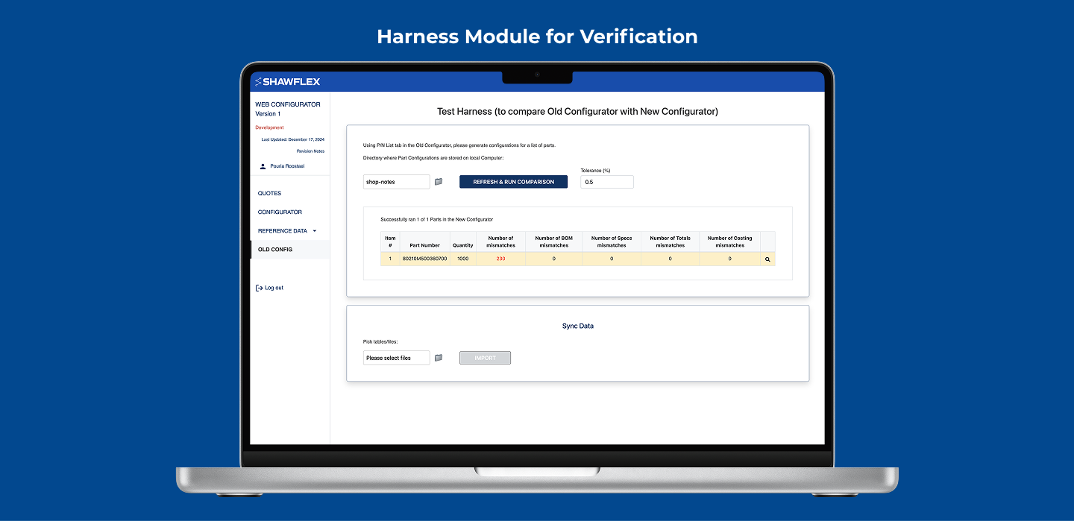Open details with the magnifier icon in row 1

pyautogui.click(x=767, y=259)
